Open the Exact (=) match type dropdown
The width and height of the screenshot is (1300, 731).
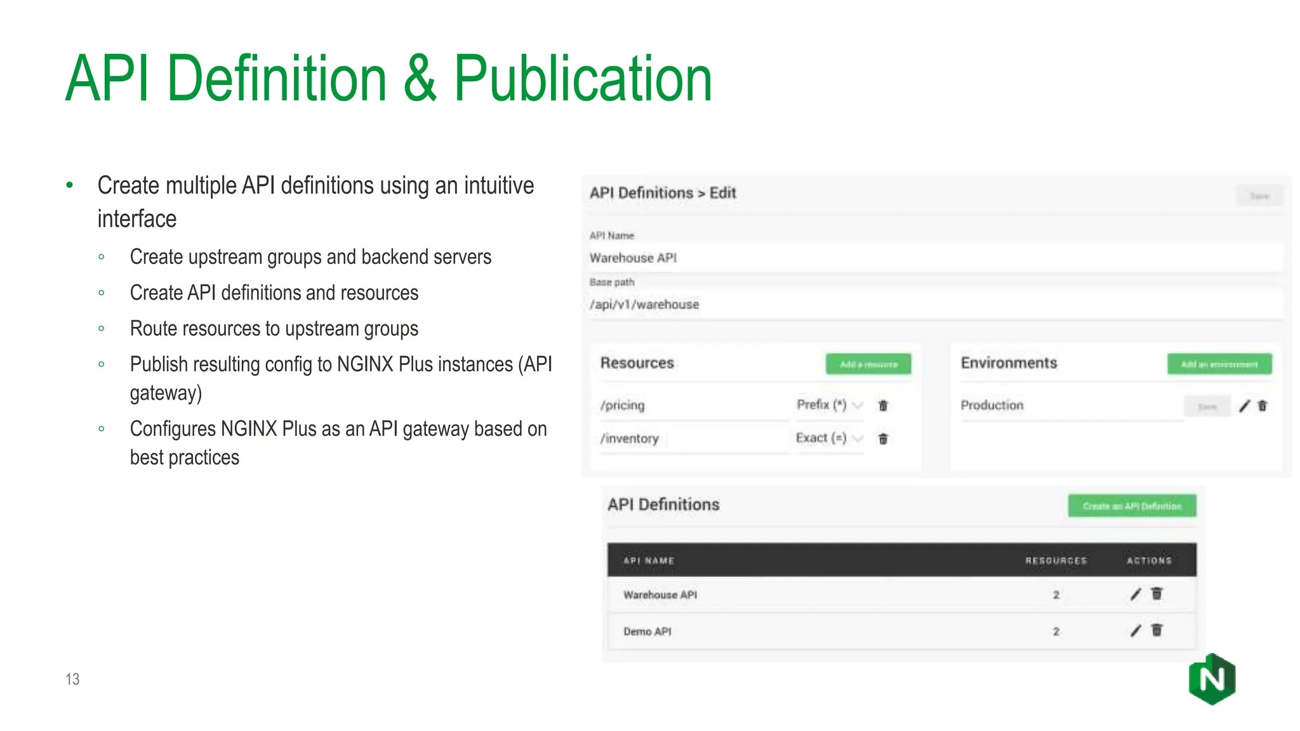pyautogui.click(x=830, y=438)
